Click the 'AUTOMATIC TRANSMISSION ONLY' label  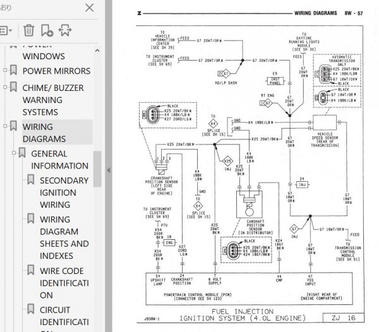(x=342, y=61)
